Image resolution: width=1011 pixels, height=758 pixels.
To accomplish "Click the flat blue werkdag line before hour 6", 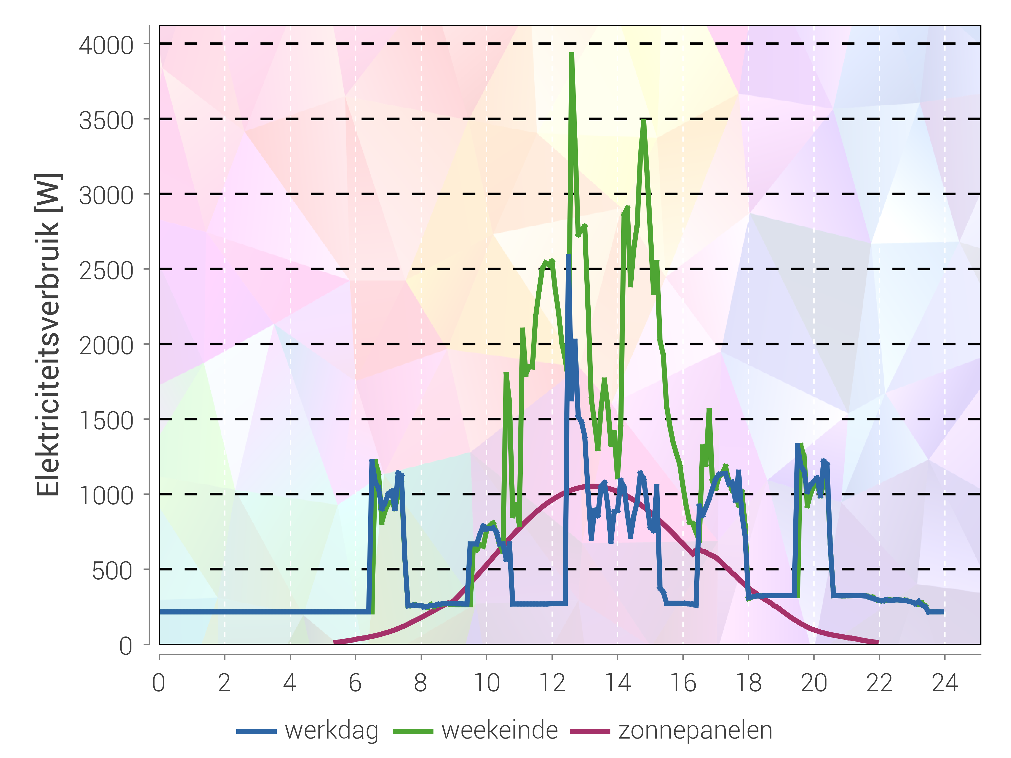I will (256, 611).
